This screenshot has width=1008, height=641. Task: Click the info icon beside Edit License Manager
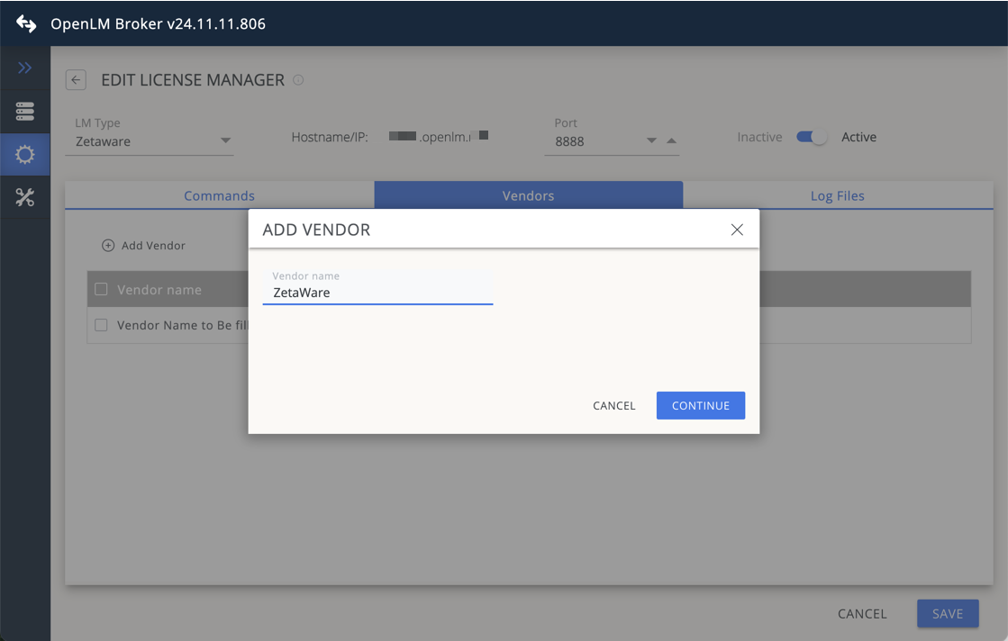tap(298, 80)
